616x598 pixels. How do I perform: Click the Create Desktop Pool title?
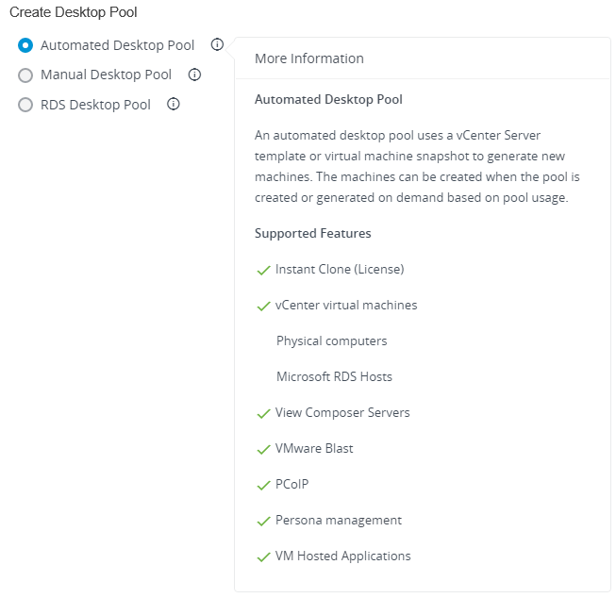(x=74, y=12)
